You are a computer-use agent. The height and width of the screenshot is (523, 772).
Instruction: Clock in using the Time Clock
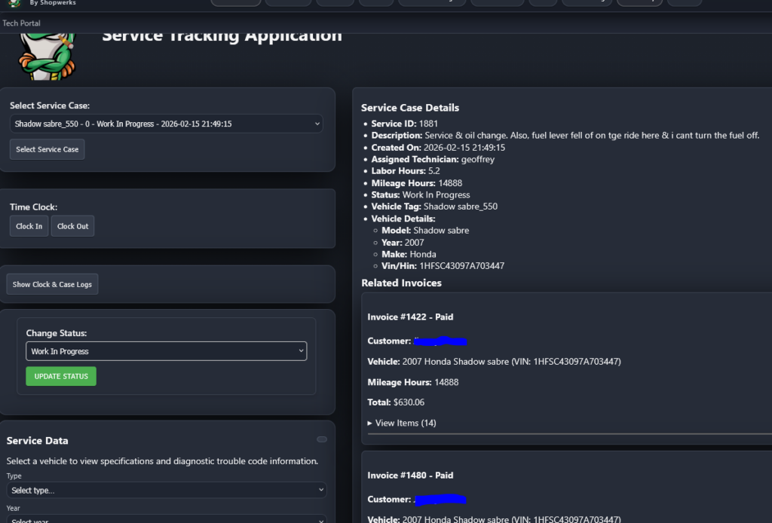pos(29,226)
